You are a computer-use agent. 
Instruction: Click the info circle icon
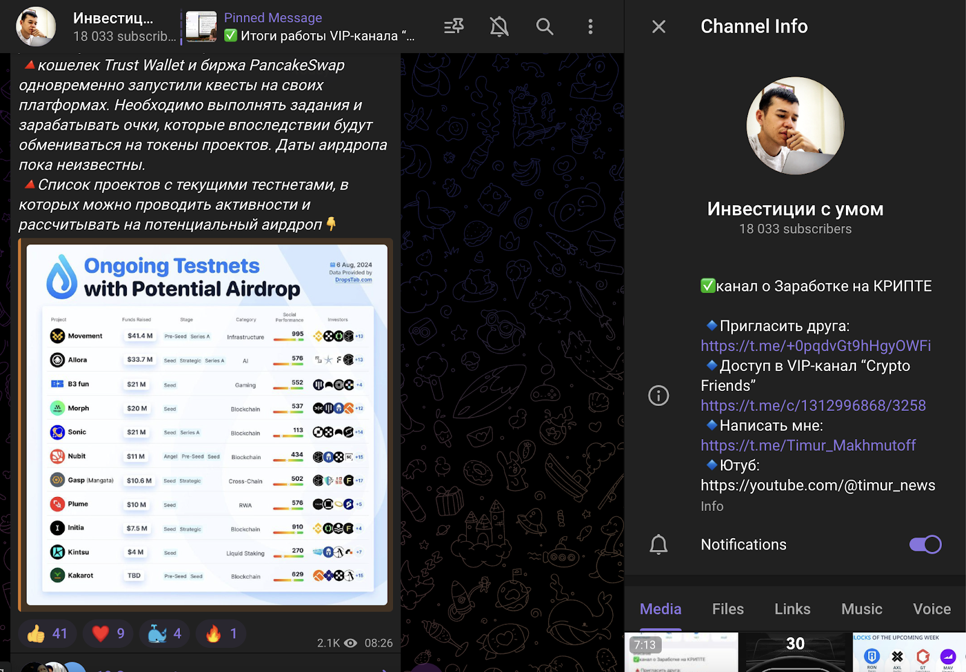(x=659, y=396)
